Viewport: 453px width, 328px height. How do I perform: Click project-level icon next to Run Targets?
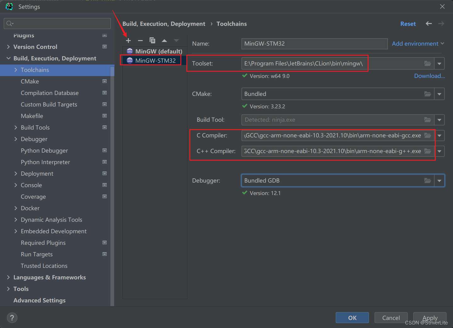(104, 254)
